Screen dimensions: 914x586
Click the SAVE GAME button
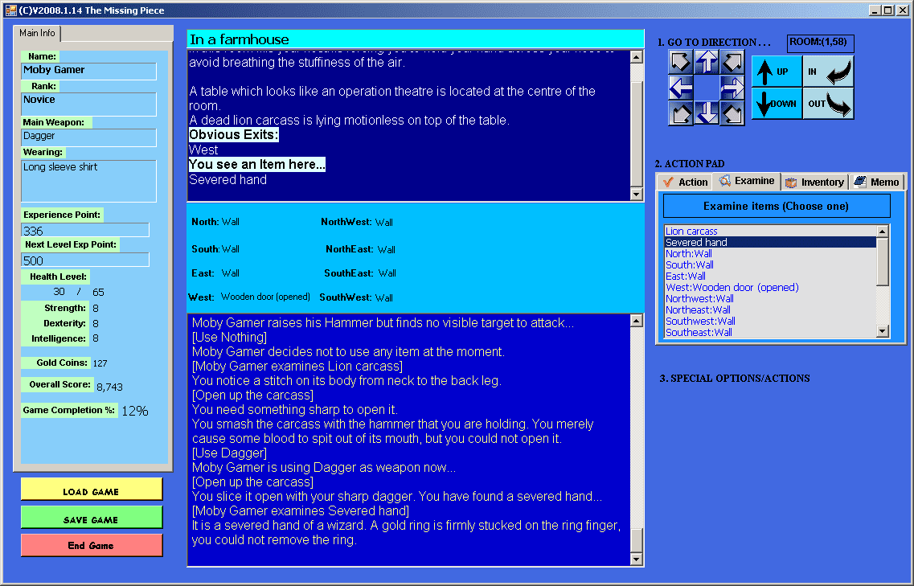[x=92, y=519]
